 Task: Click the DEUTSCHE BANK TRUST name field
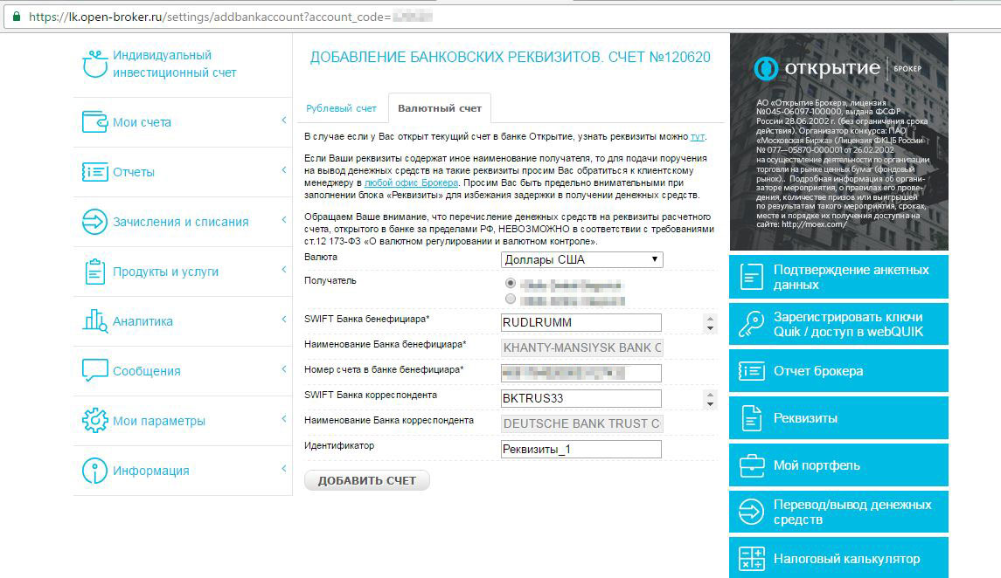click(582, 423)
